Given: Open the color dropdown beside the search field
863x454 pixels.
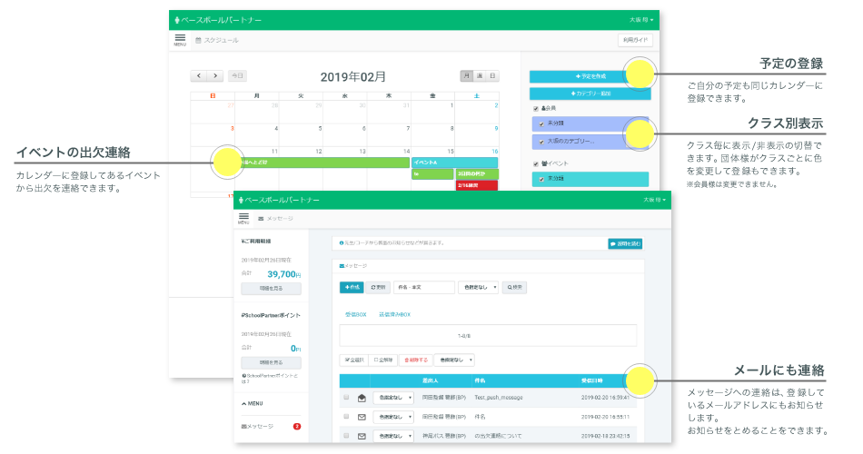Looking at the screenshot, I should pos(478,287).
